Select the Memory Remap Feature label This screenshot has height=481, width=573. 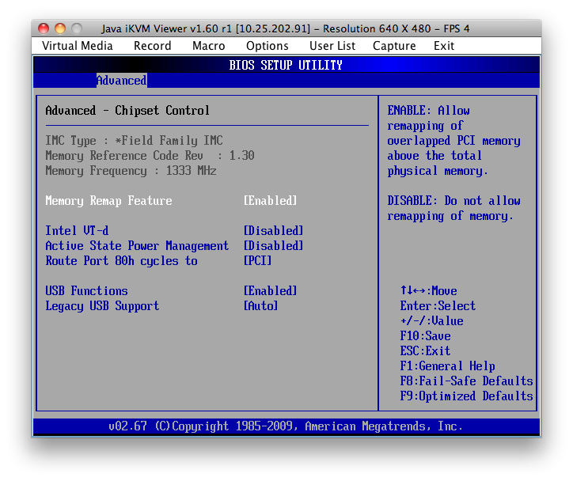tap(108, 201)
